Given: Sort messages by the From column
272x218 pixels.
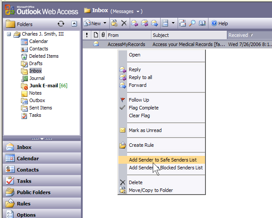Looking at the screenshot, I should tap(129, 35).
